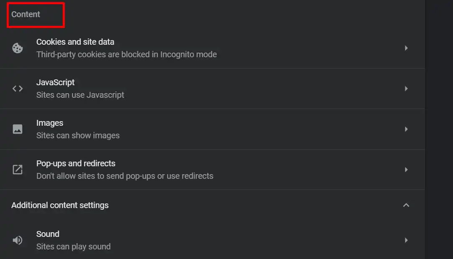453x259 pixels.
Task: Click the Images picture icon
Action: (x=17, y=129)
